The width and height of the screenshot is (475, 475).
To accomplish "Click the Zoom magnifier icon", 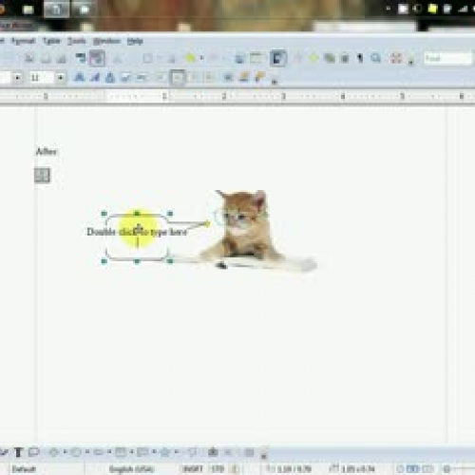I will (x=376, y=58).
